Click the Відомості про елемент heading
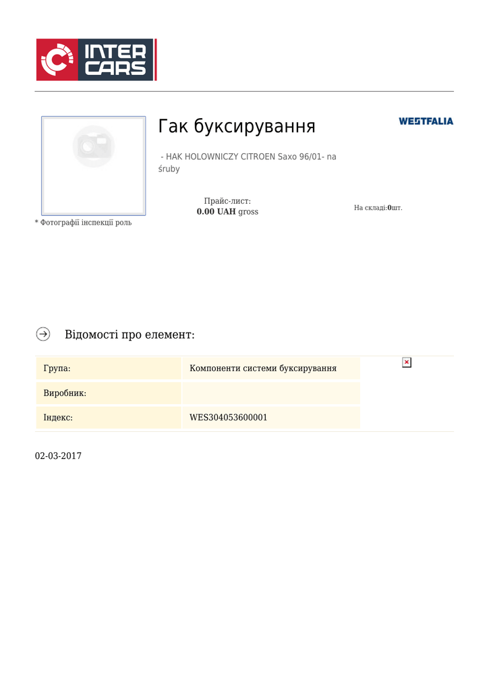 click(x=130, y=335)
